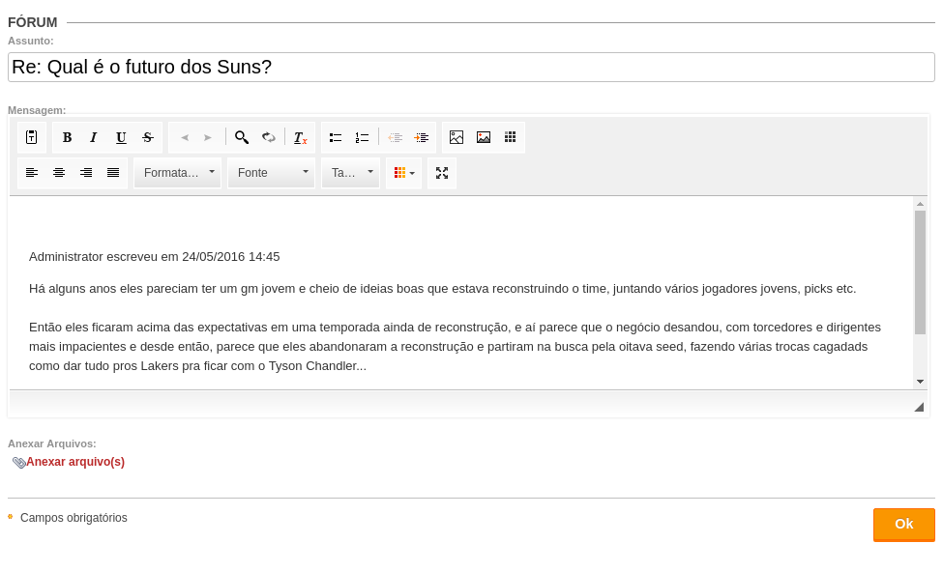943x572 pixels.
Task: Click the Replace icon
Action: click(268, 137)
